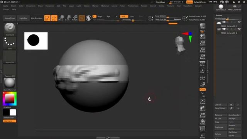The image size is (247, 139).
Task: Click the Frame icon
Action: click(202, 102)
